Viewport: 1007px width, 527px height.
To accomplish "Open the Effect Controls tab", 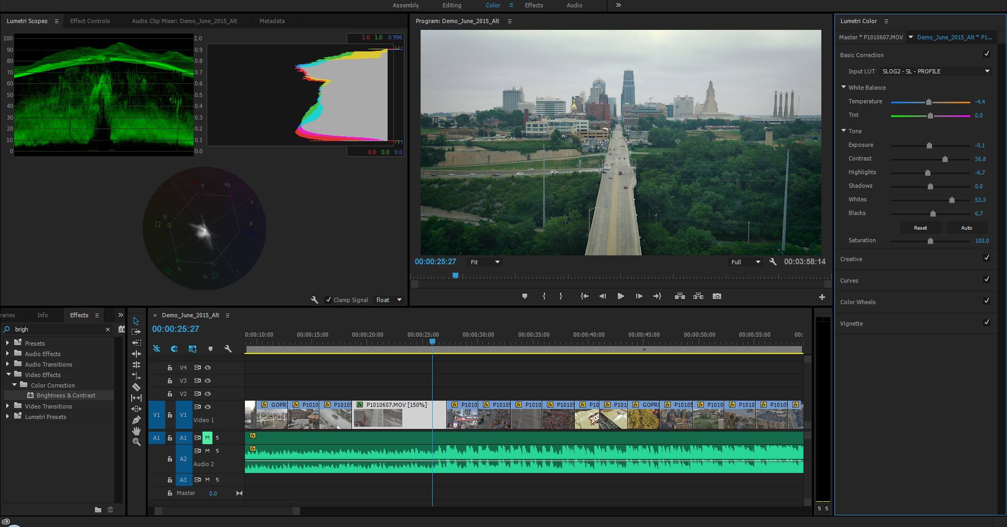I will tap(90, 21).
